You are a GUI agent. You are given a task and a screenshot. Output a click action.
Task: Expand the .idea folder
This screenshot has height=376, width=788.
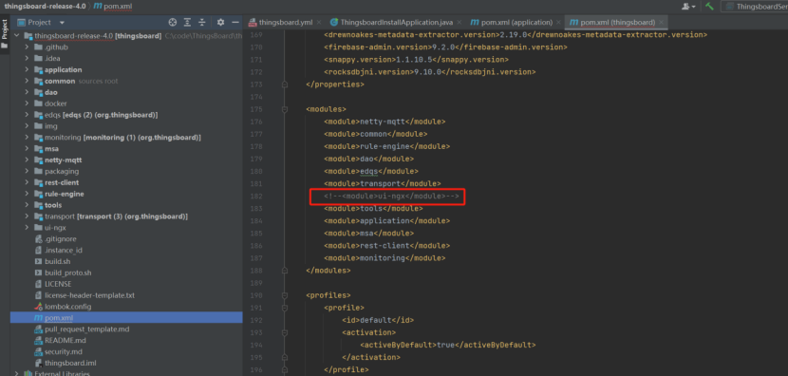(27, 58)
